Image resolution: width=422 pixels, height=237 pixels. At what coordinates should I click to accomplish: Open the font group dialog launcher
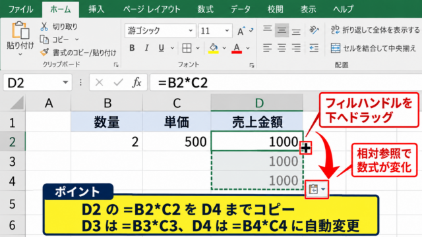[x=252, y=65]
